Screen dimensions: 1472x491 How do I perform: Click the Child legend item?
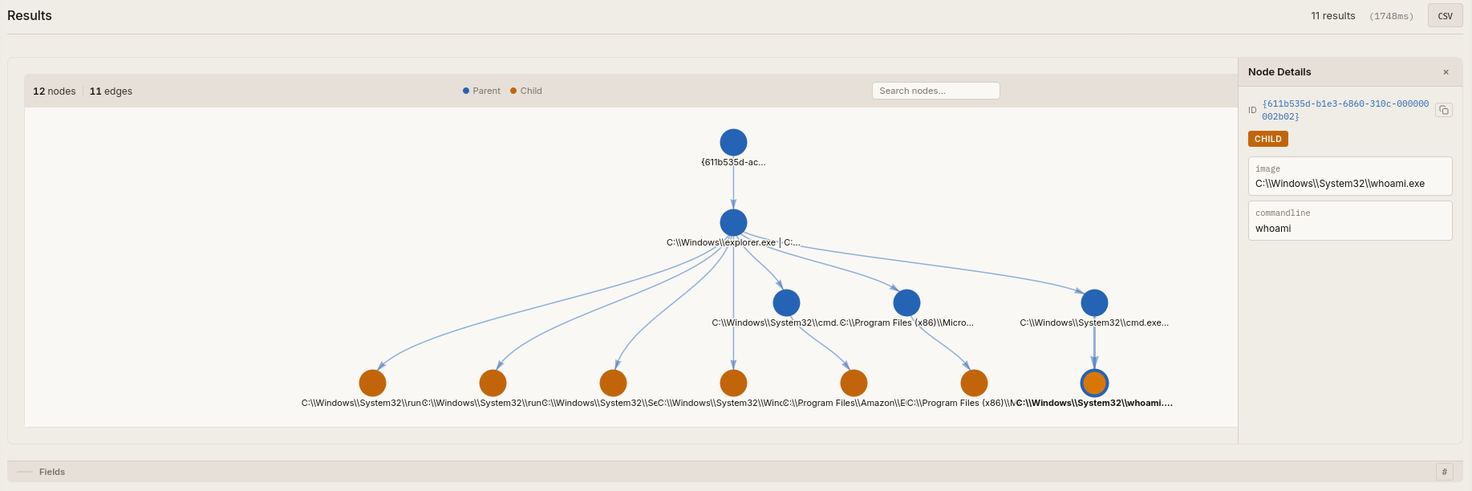pos(526,91)
